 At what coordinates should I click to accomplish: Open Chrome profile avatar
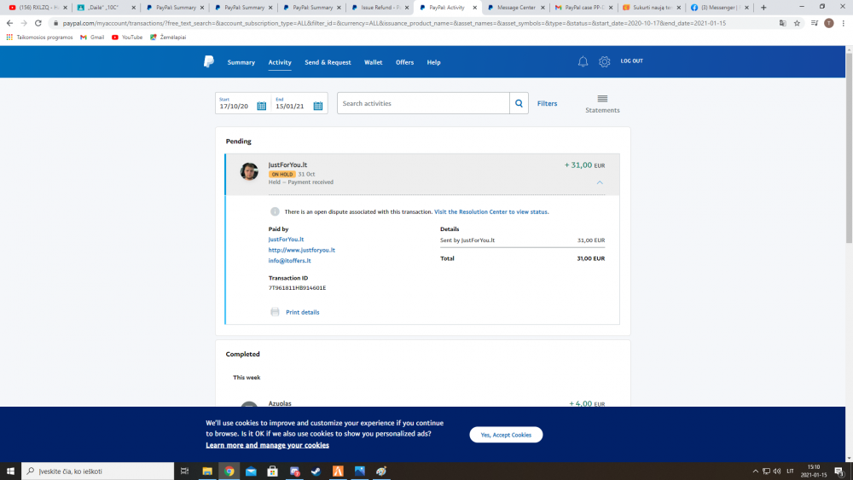[828, 23]
